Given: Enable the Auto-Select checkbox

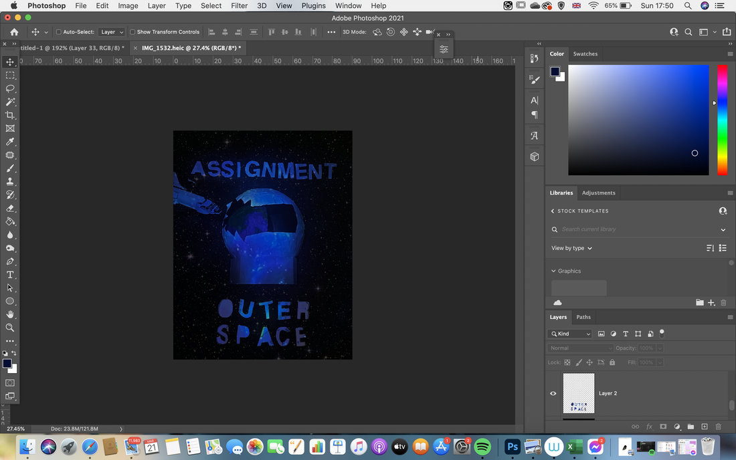Looking at the screenshot, I should point(59,32).
